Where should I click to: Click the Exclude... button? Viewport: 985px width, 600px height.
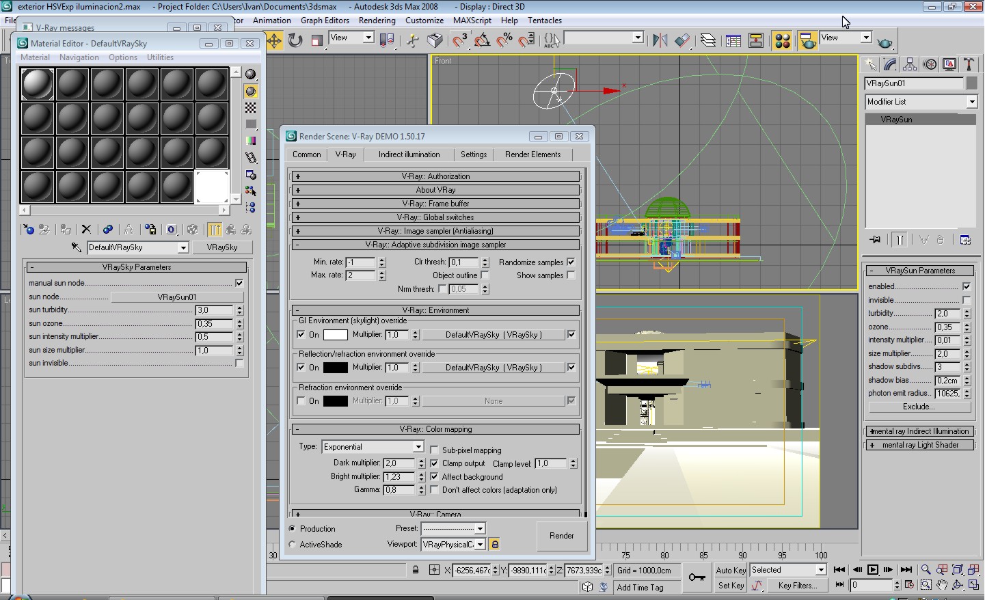pyautogui.click(x=919, y=407)
